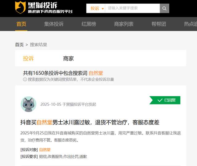The height and width of the screenshot is (166, 197).
Task: Open the 抖音买自然堂男士冰川露过敏 complaint title
Action: tap(90, 122)
